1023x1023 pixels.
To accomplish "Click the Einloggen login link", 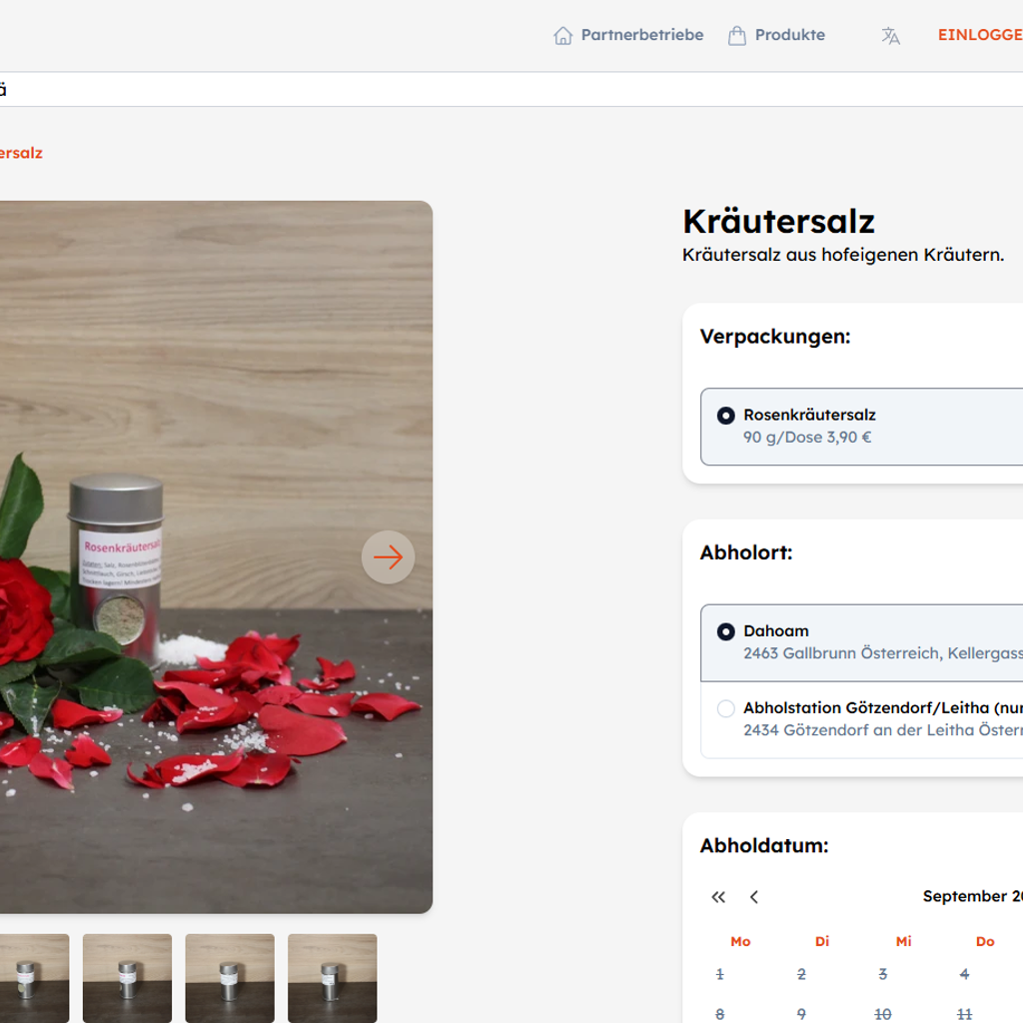I will pos(979,35).
